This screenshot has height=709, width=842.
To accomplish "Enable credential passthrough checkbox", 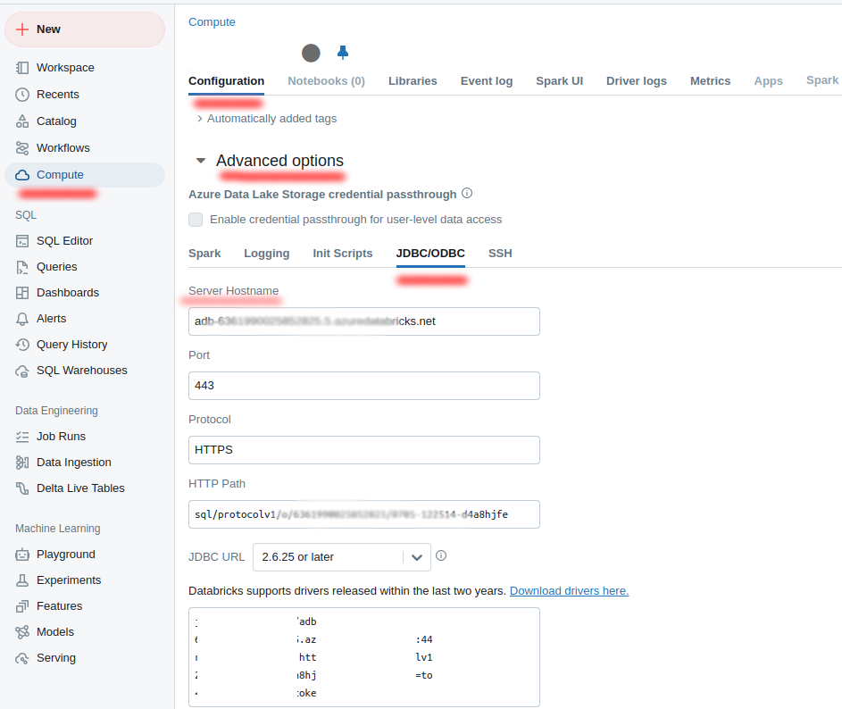I will [196, 220].
